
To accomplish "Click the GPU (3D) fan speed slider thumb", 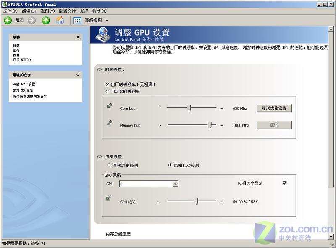I will (197, 201).
